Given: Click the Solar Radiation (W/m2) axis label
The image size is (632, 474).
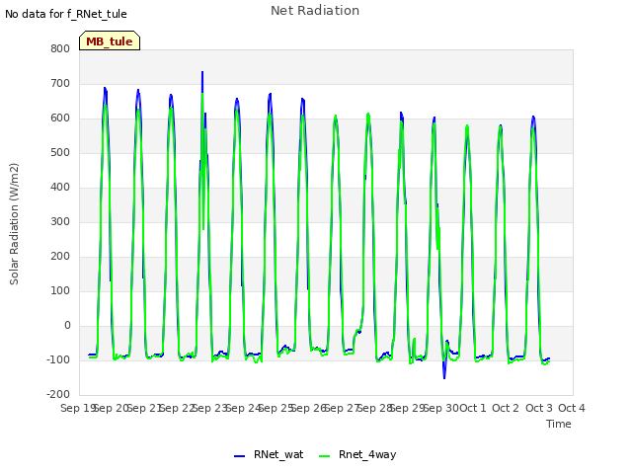Looking at the screenshot, I should click(14, 224).
